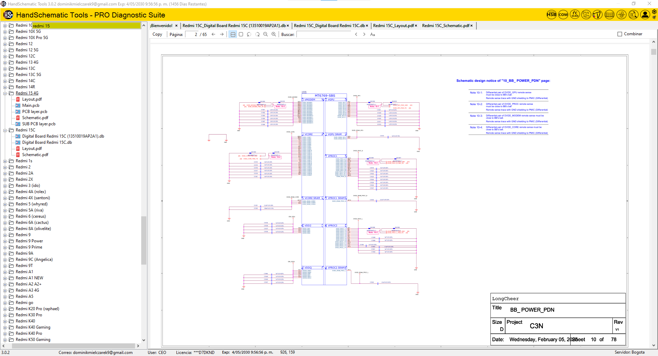Close the ¡Bienvenido! tab
Screen dimensions: 658x356
point(176,26)
